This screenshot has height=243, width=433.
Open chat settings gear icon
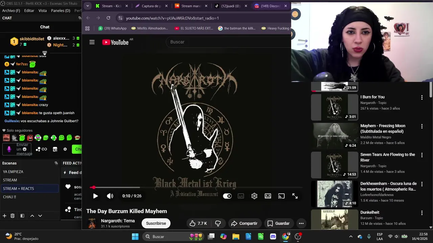[65, 149]
